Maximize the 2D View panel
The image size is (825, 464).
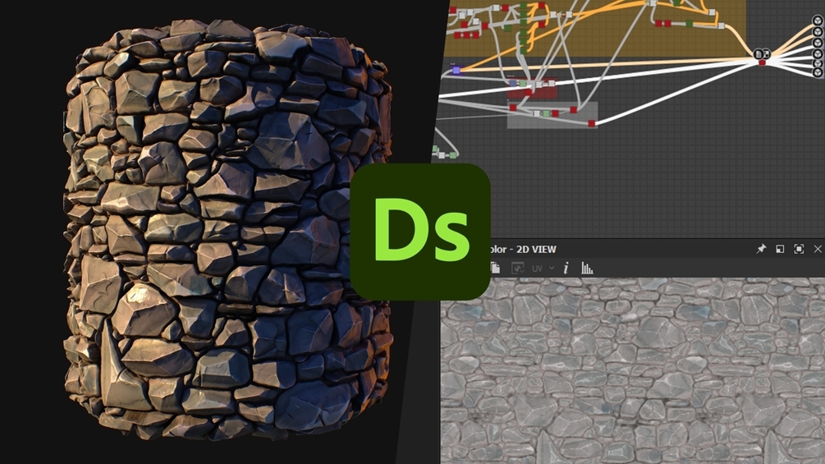[x=799, y=249]
